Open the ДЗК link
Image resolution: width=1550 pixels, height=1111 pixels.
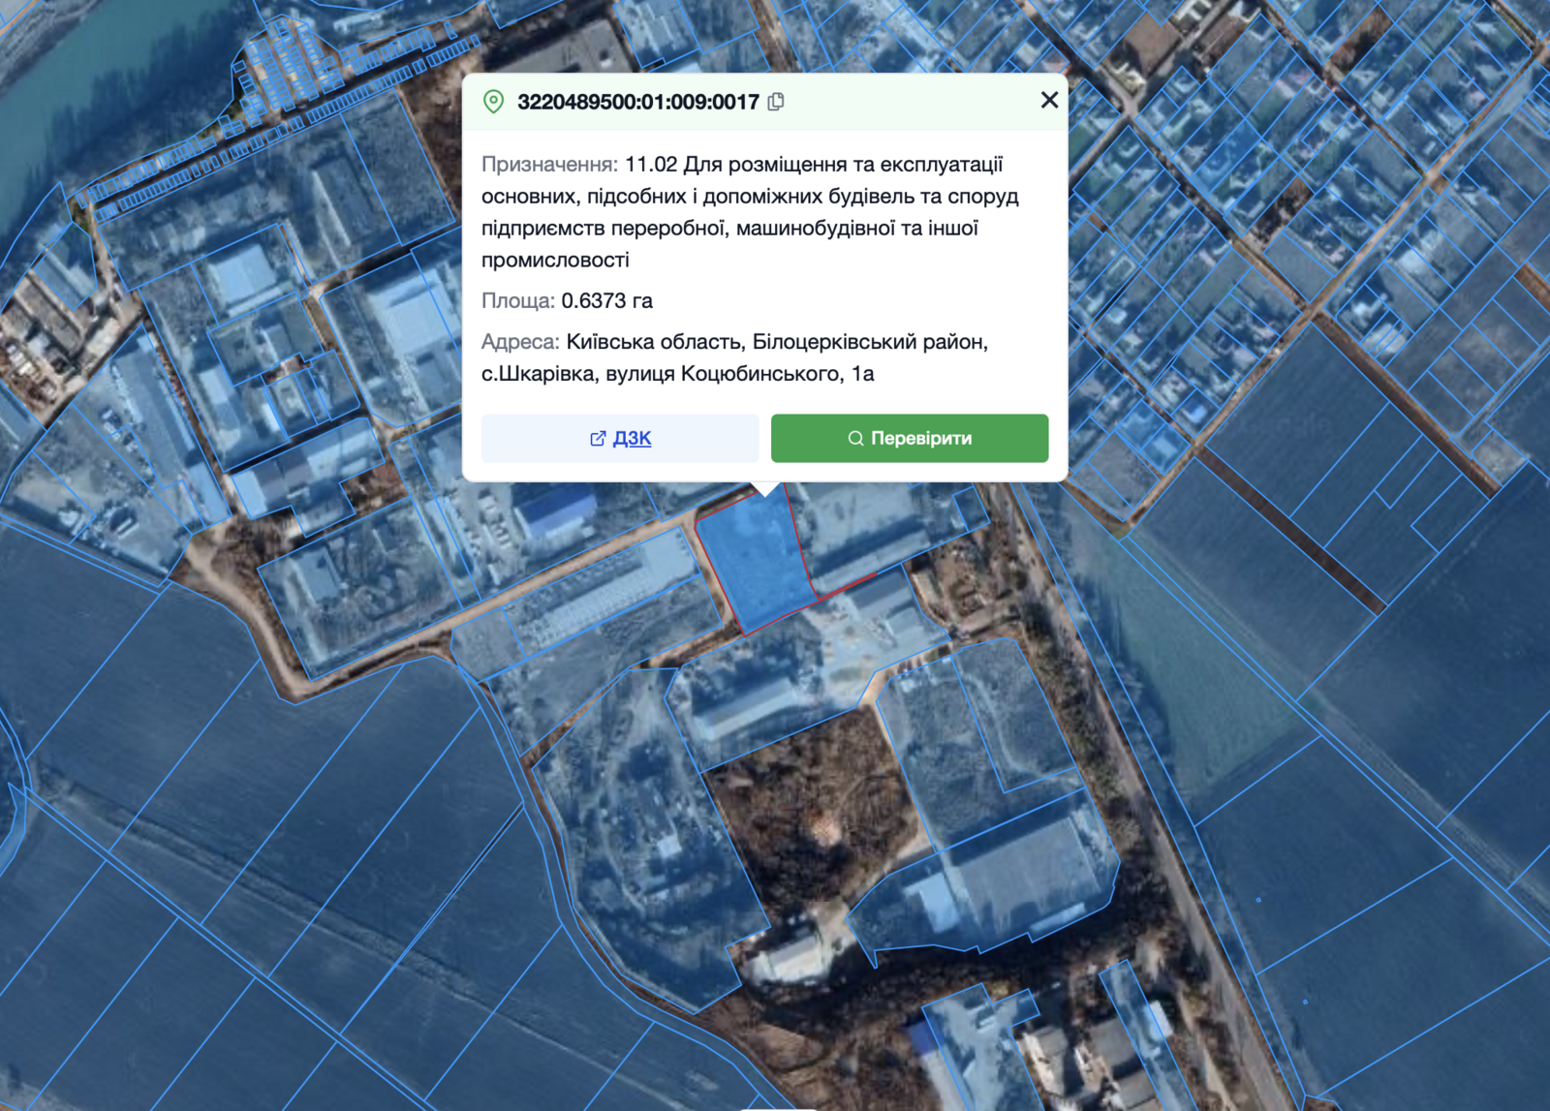coord(632,439)
